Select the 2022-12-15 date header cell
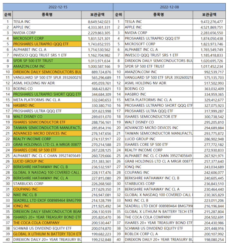The image size is (228, 243). tap(58, 7)
